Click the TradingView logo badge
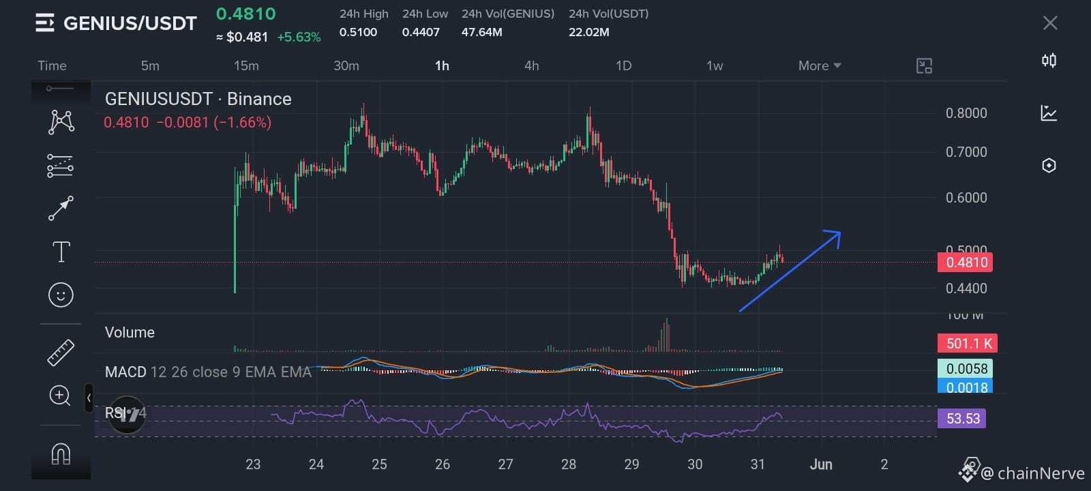1091x491 pixels. coord(128,415)
